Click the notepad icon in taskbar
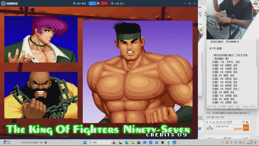 (x=168, y=142)
